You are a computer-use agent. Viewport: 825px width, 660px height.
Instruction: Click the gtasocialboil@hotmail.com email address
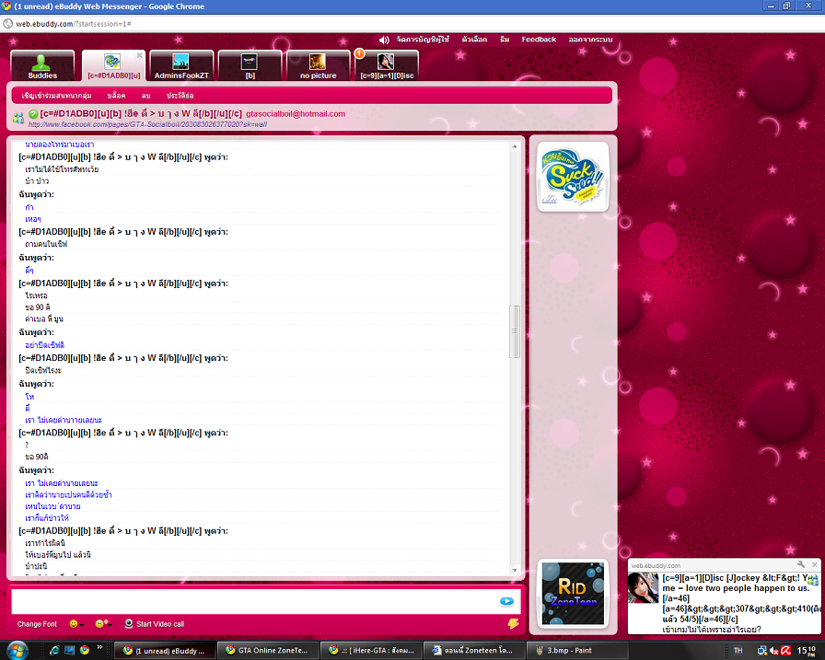click(x=296, y=113)
